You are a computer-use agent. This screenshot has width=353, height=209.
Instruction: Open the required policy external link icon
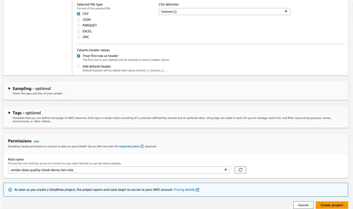142,146
